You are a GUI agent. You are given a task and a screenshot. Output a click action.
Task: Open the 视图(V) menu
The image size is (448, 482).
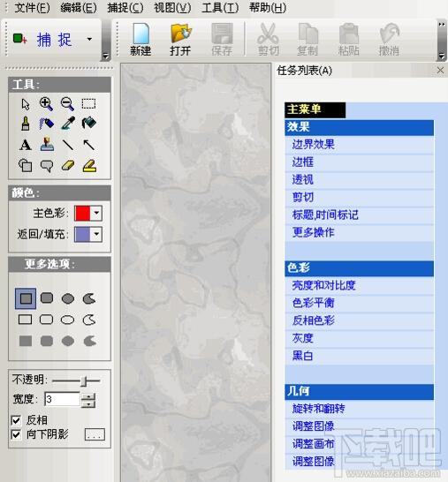coord(172,8)
